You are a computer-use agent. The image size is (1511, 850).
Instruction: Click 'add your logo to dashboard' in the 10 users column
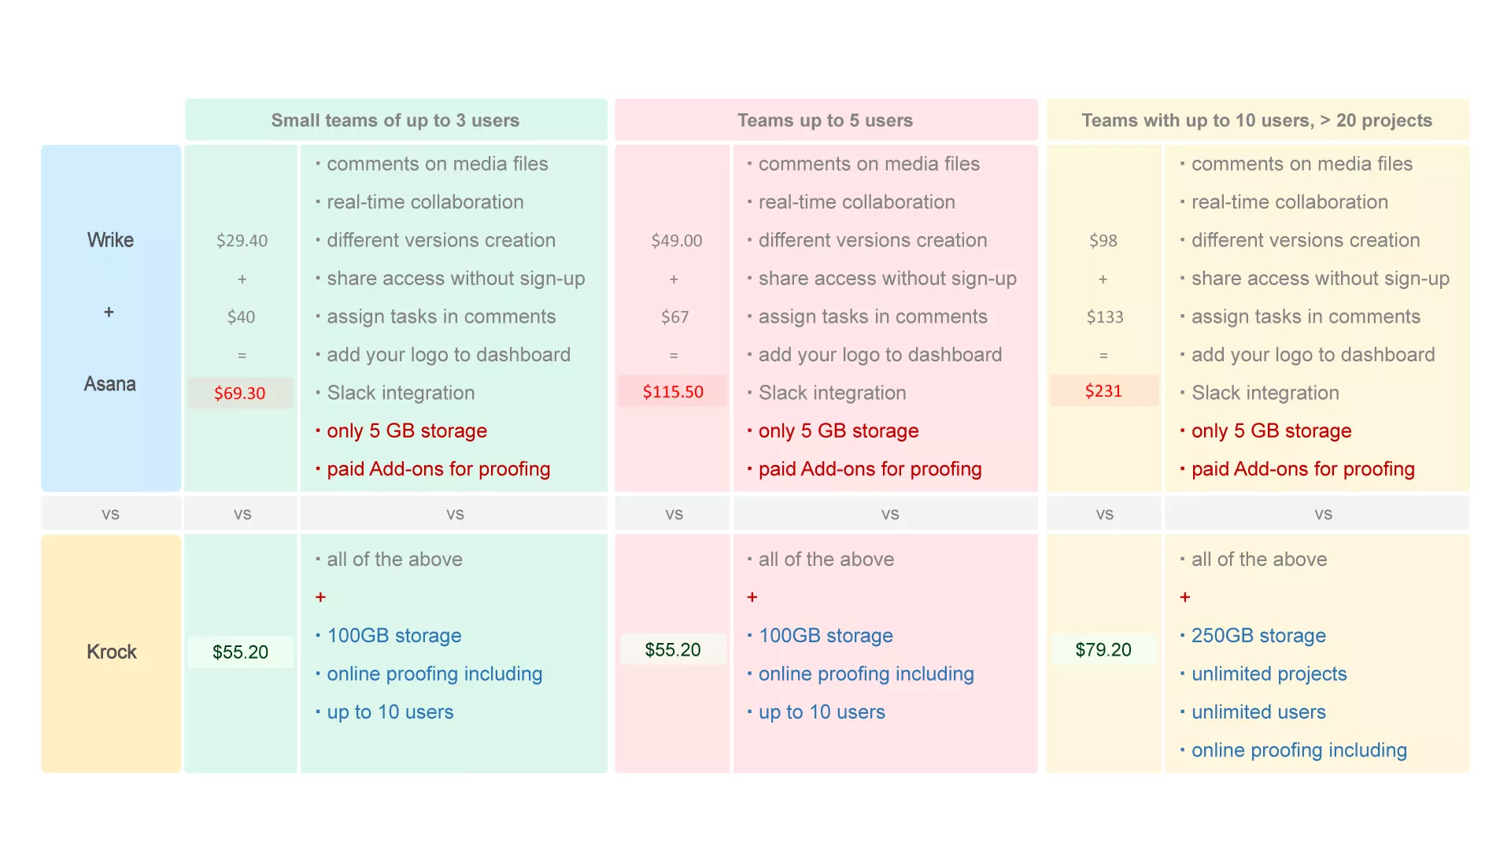(1313, 354)
